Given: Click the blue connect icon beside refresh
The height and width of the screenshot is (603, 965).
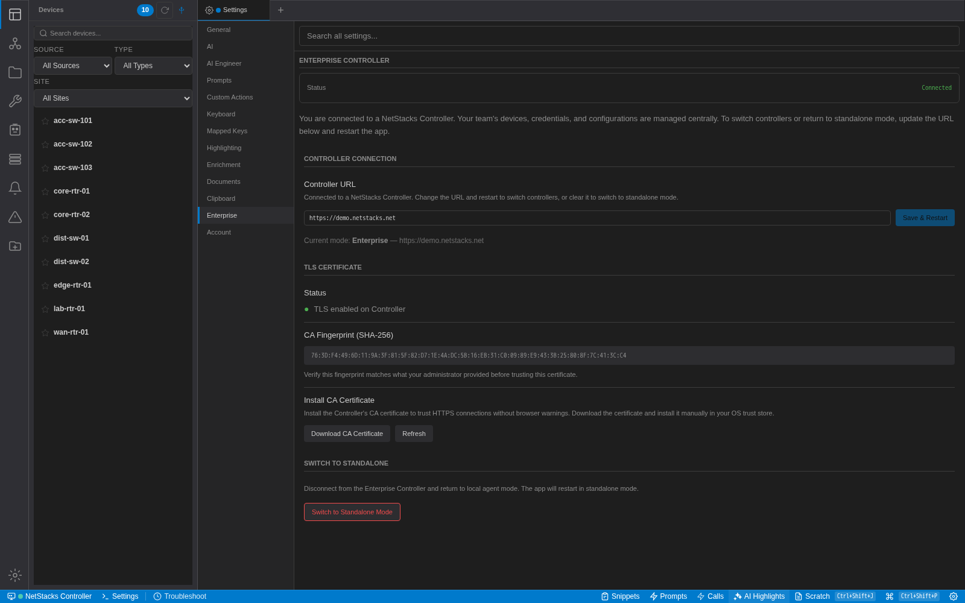Looking at the screenshot, I should (182, 10).
